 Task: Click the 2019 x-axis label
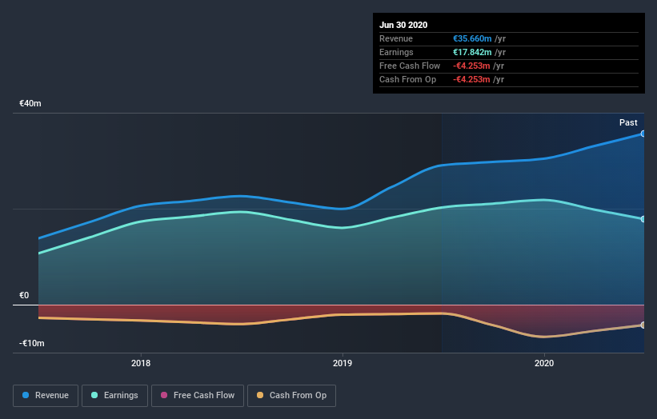[343, 363]
